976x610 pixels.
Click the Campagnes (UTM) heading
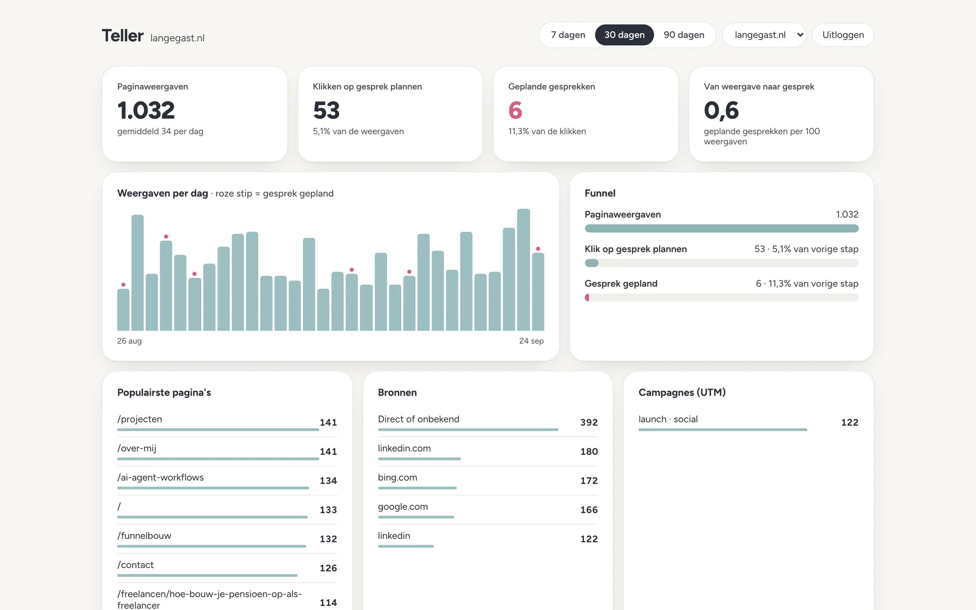click(x=682, y=392)
